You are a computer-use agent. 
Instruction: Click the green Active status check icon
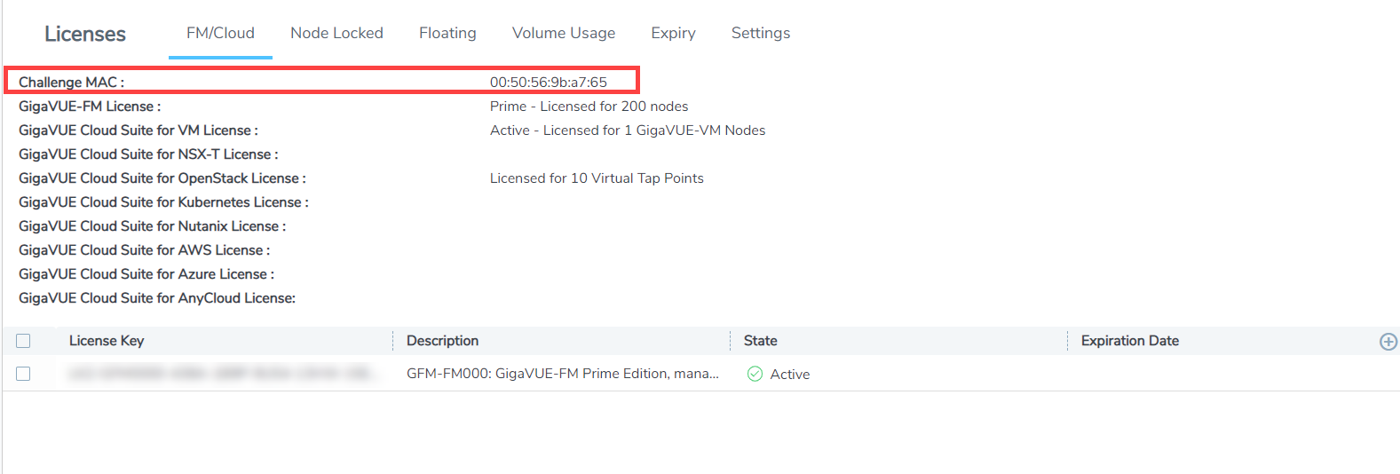(755, 374)
